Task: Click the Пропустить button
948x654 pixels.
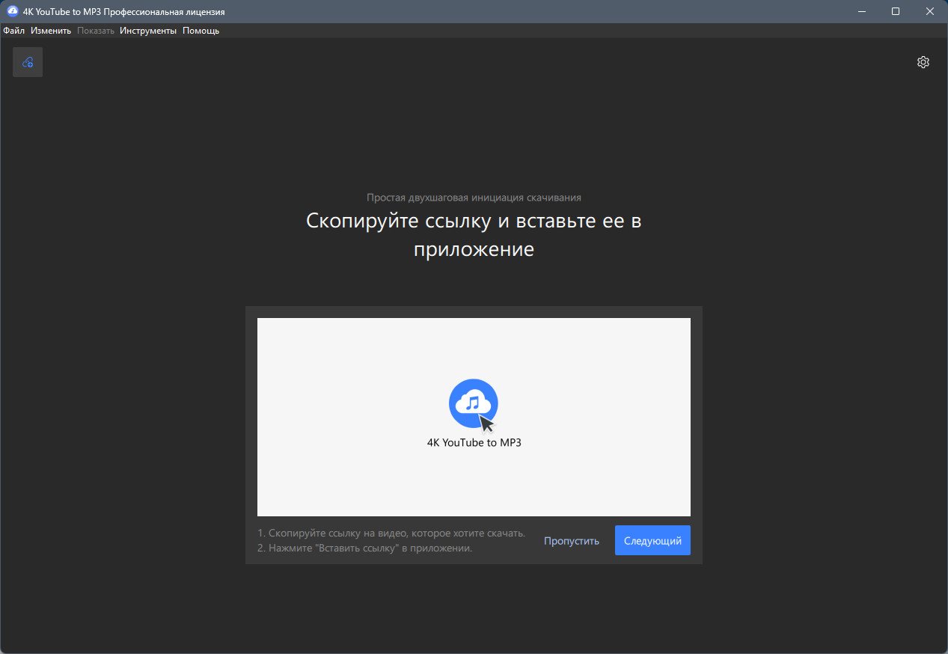Action: [x=572, y=541]
